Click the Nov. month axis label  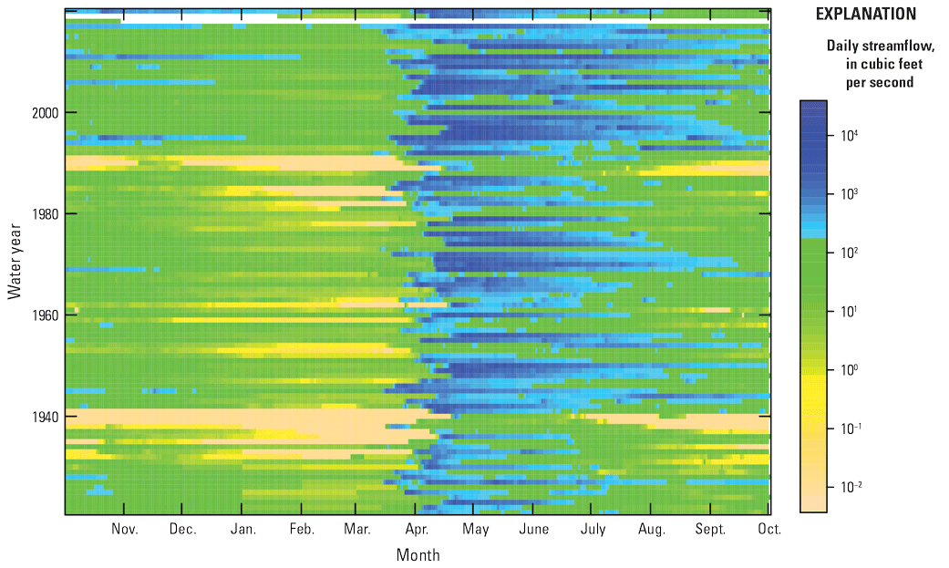(x=124, y=530)
